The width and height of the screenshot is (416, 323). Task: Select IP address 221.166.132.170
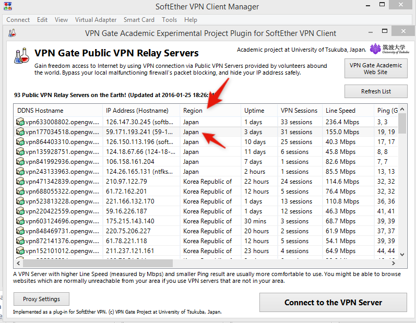coord(130,201)
